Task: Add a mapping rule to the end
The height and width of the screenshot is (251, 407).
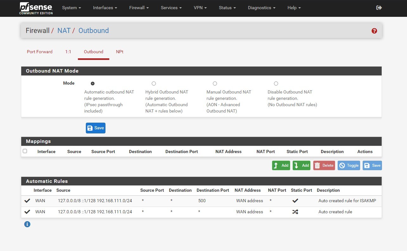Action: click(301, 165)
